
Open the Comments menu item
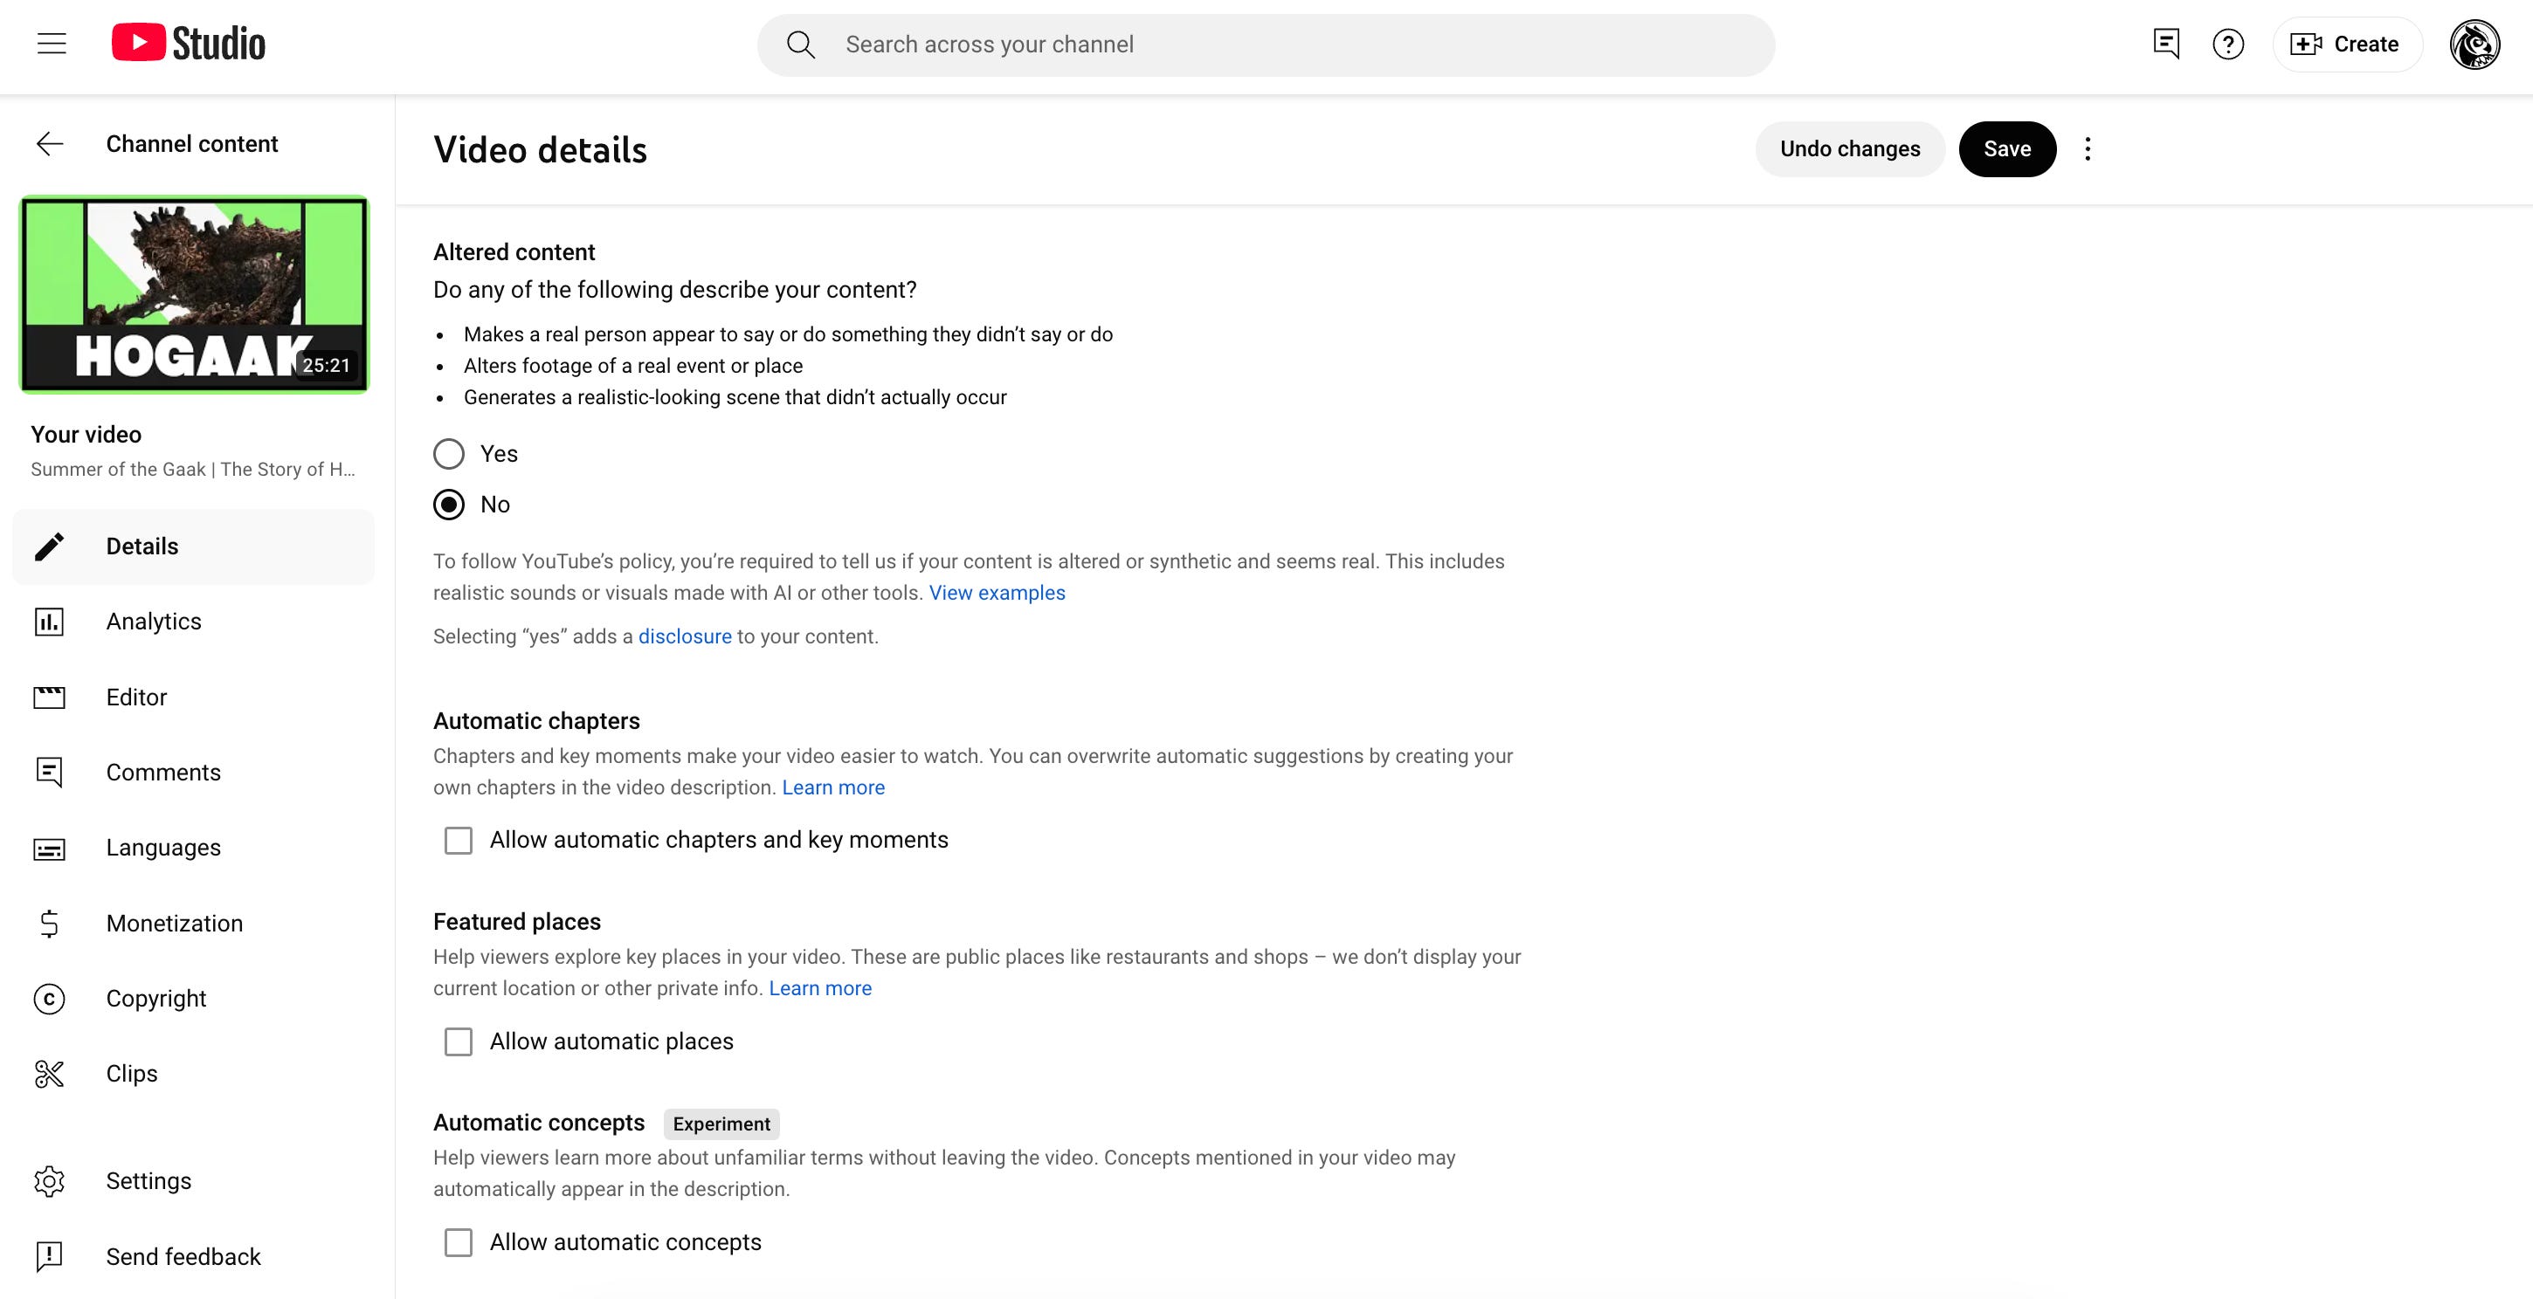click(x=194, y=773)
